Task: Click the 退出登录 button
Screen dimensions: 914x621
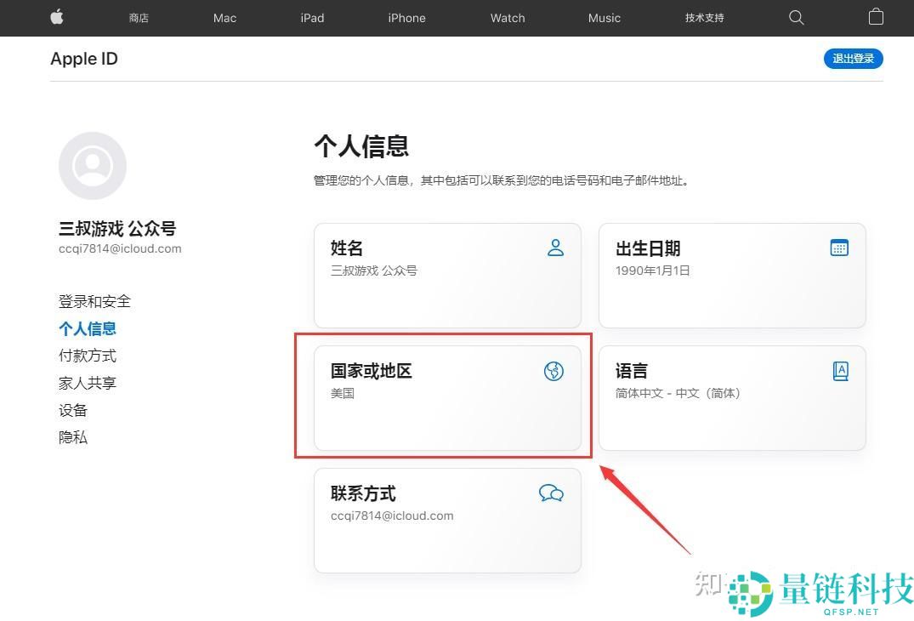Action: (x=853, y=58)
